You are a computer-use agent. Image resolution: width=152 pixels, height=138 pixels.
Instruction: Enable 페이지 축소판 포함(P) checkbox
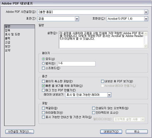[x=43, y=81]
